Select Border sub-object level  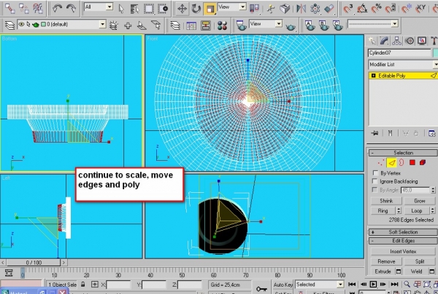pos(401,162)
